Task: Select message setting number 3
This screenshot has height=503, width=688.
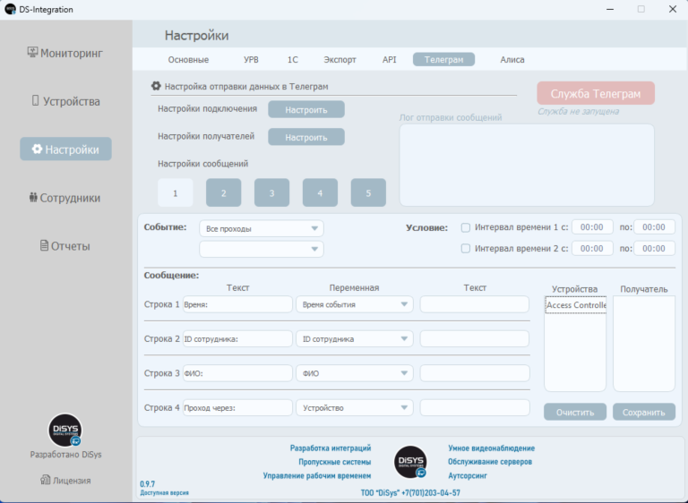Action: tap(271, 193)
